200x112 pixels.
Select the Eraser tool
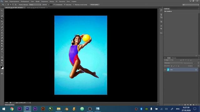coord(2,38)
